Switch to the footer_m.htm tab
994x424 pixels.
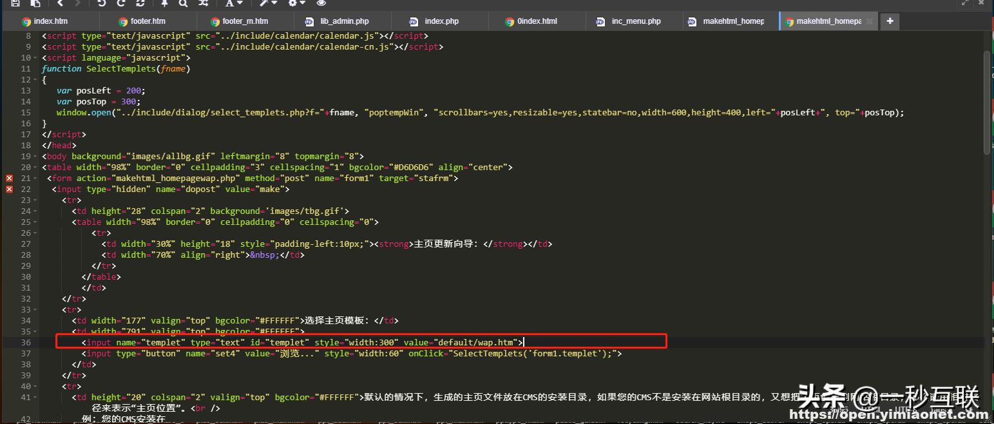(x=245, y=21)
